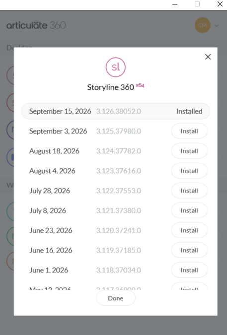Install the June 23, 2026 version
Screen dimensions: 227x335
(x=189, y=230)
